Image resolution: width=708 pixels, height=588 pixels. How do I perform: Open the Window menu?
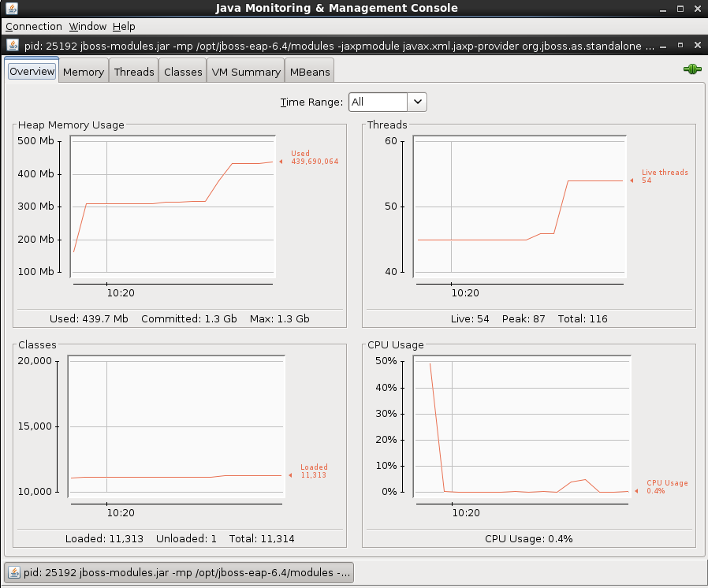[88, 27]
